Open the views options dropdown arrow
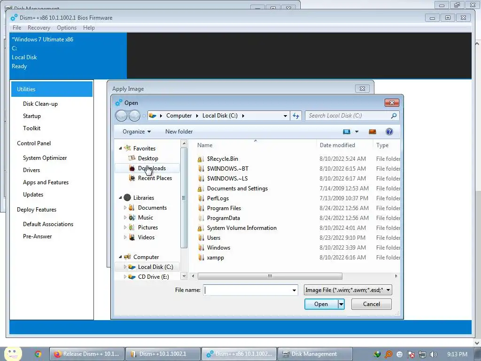Viewport: 481px width, 361px height. click(x=357, y=132)
